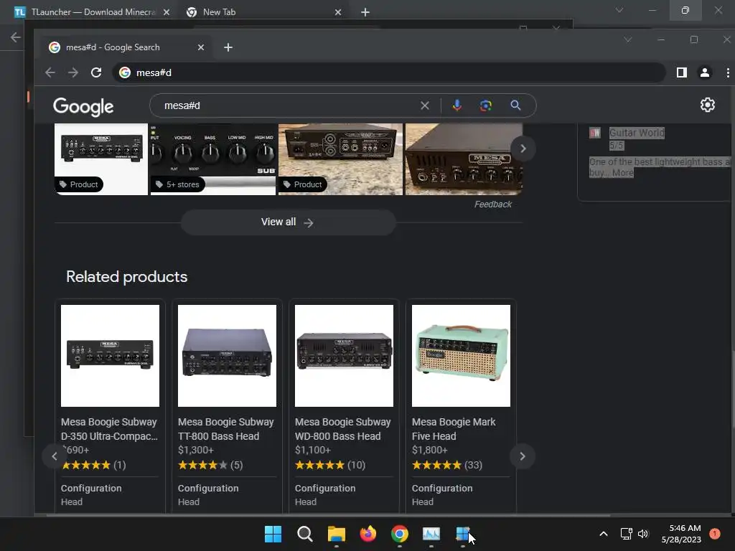Open tab search dropdown in front window
The width and height of the screenshot is (735, 551).
tap(627, 40)
